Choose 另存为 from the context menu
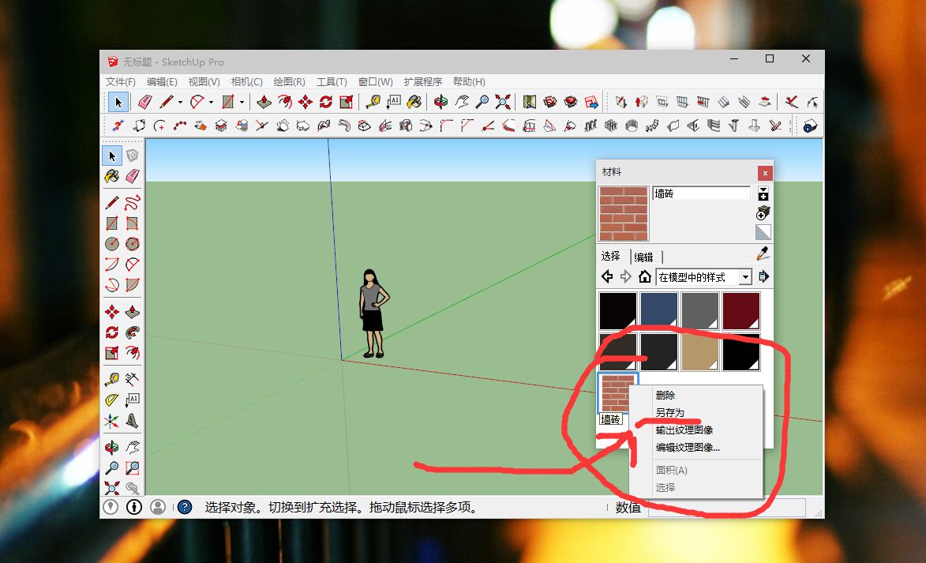This screenshot has width=926, height=563. tap(669, 412)
